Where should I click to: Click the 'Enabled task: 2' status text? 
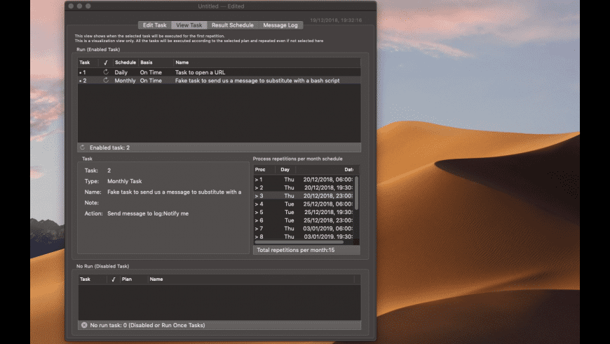pos(109,147)
